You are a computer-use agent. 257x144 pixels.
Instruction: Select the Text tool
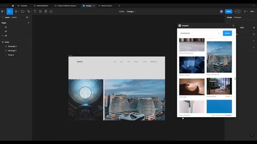coord(35,12)
